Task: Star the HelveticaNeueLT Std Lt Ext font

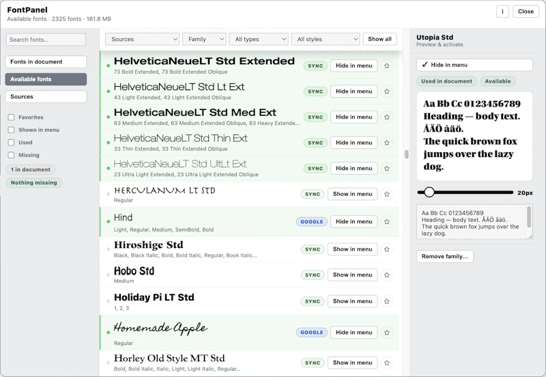Action: 386,92
